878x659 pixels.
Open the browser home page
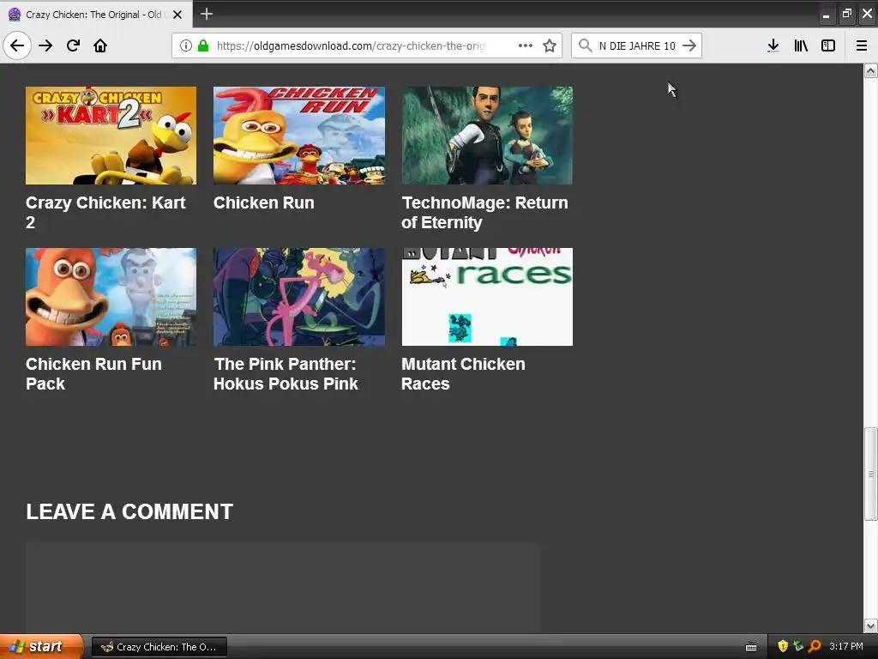pyautogui.click(x=100, y=46)
